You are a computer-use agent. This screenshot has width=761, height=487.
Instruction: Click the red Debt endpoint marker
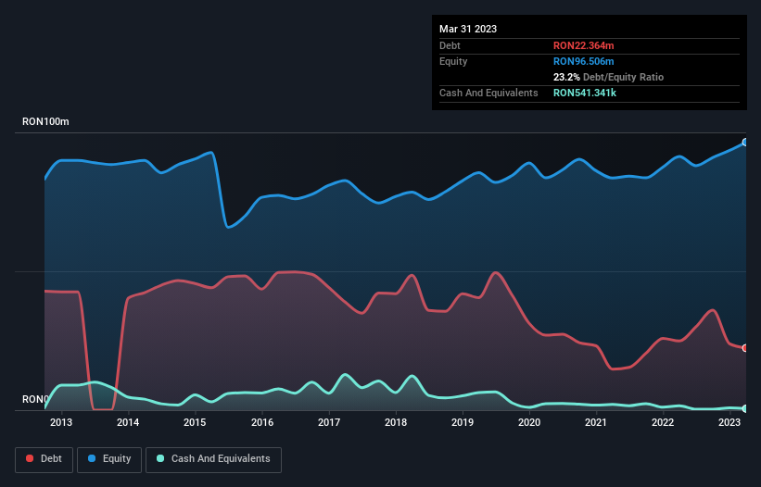[x=745, y=348]
